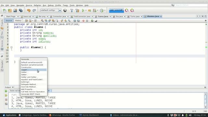
Task: Select Add Property... in the Generate menu
Action: click(34, 89)
